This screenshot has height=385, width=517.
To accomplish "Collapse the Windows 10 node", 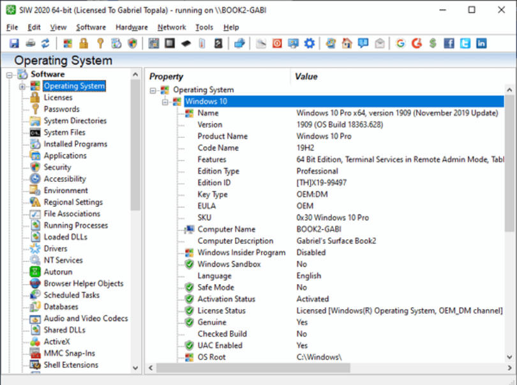I will pyautogui.click(x=165, y=102).
